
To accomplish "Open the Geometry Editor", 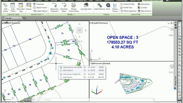I will [x=64, y=7].
